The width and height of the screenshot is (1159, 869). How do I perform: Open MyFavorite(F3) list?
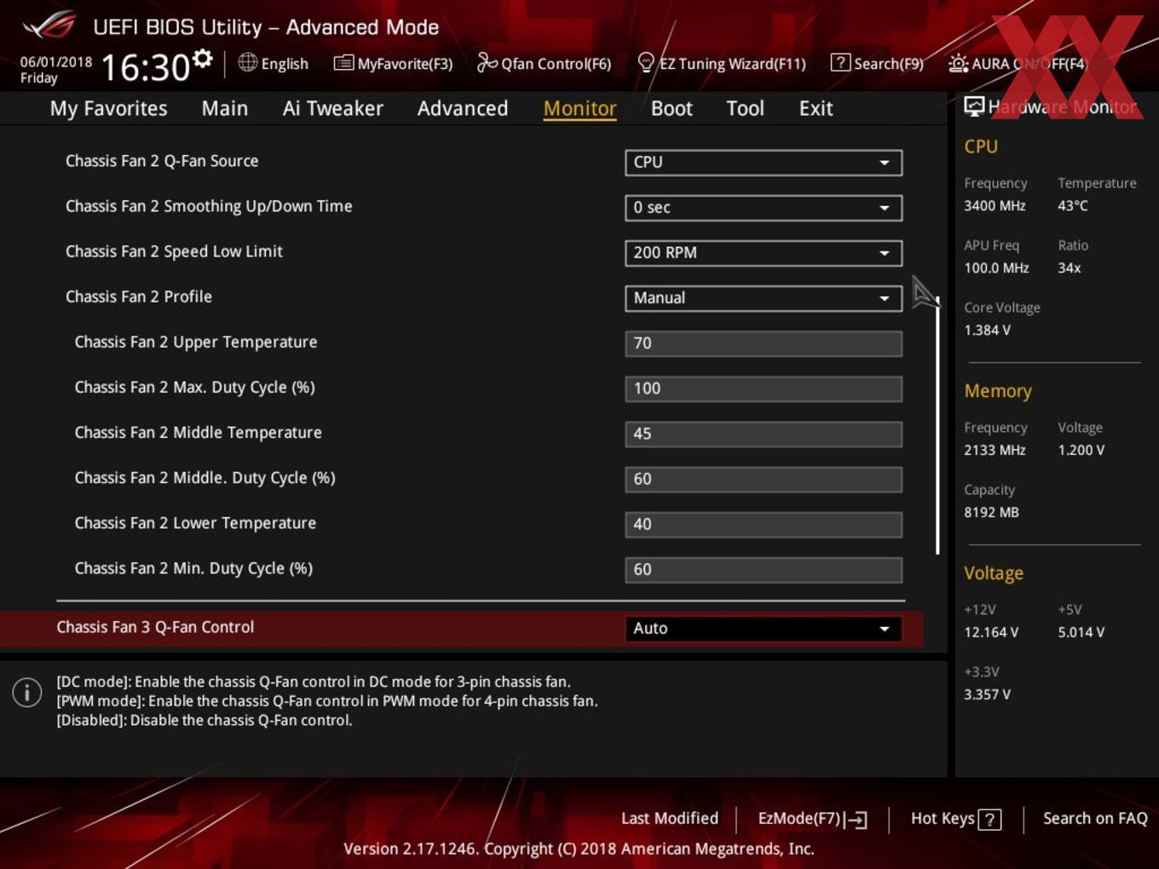click(393, 63)
